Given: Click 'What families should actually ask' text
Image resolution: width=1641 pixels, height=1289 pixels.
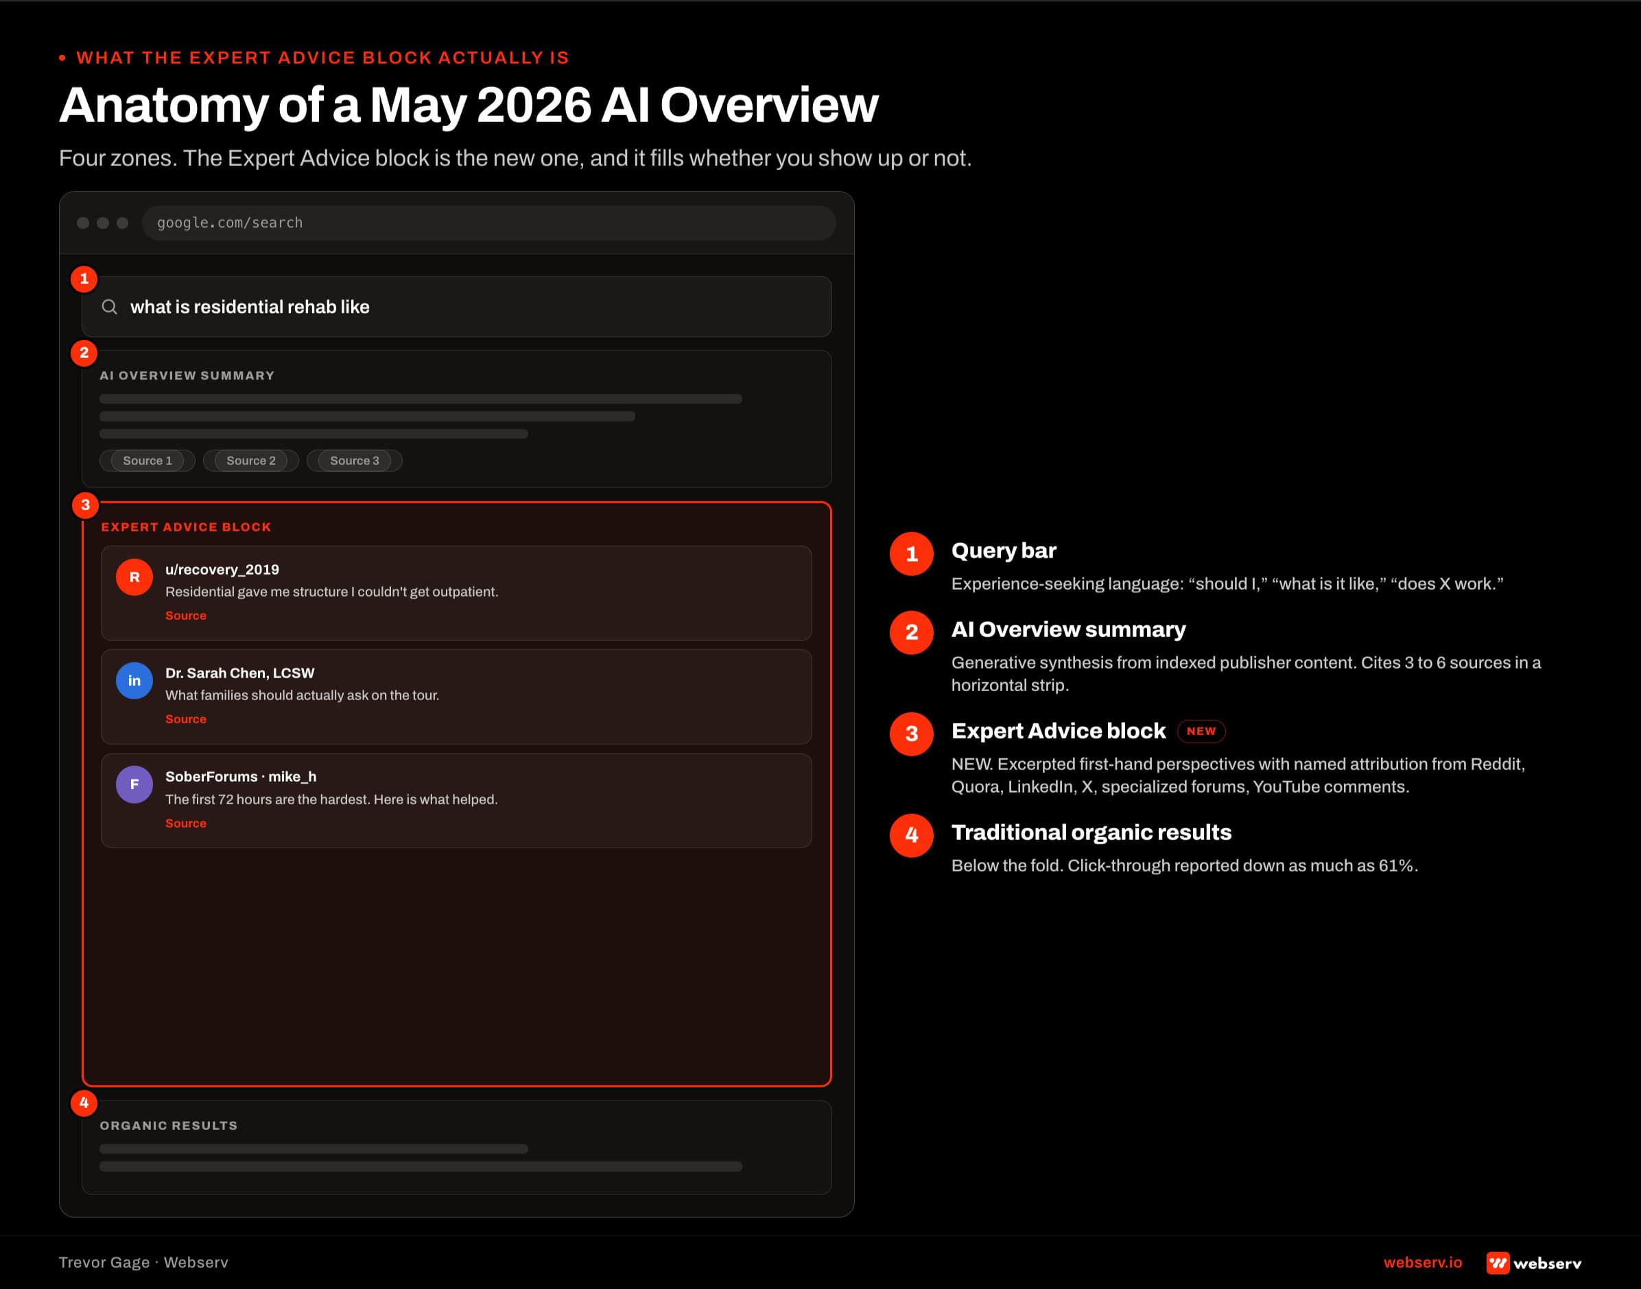Looking at the screenshot, I should click(x=302, y=696).
